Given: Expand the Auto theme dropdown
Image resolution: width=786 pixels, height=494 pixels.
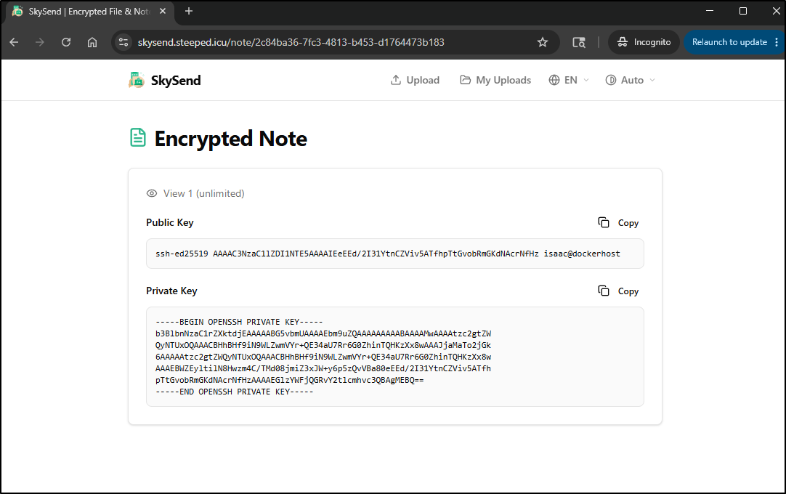Looking at the screenshot, I should pos(630,80).
